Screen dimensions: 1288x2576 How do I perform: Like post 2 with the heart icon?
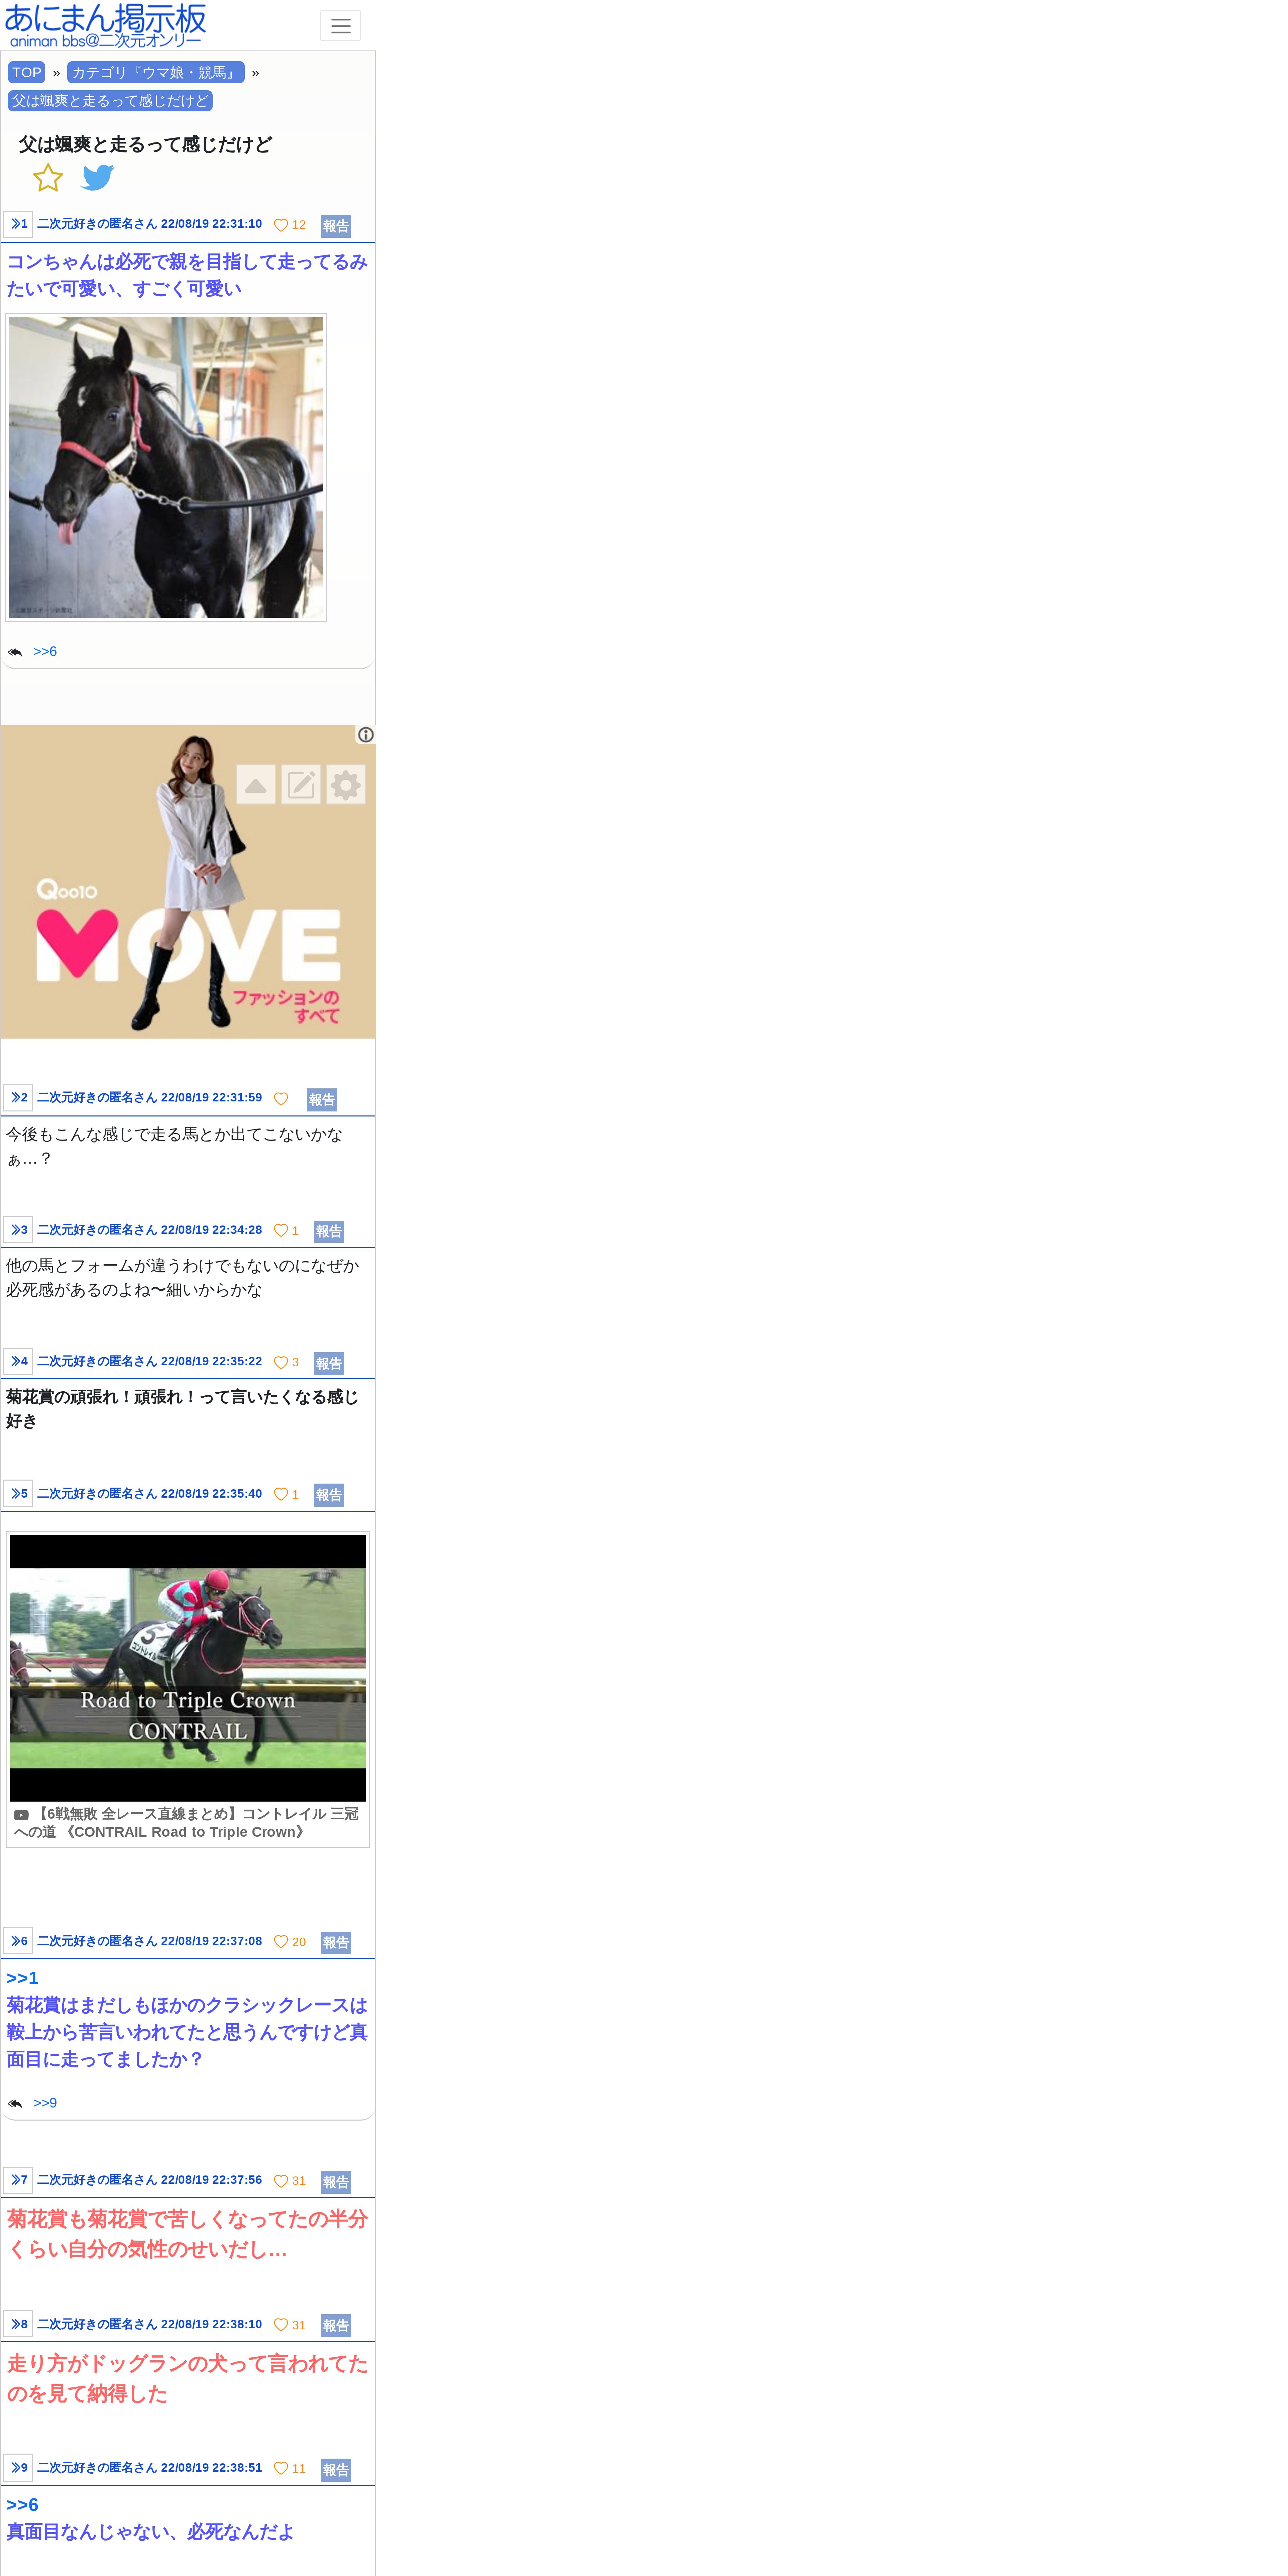pos(281,1099)
